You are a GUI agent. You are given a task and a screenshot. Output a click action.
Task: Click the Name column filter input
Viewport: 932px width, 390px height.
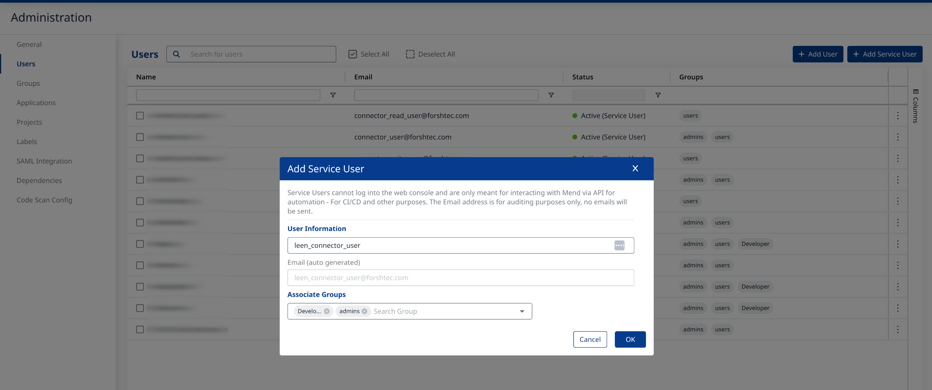(228, 95)
